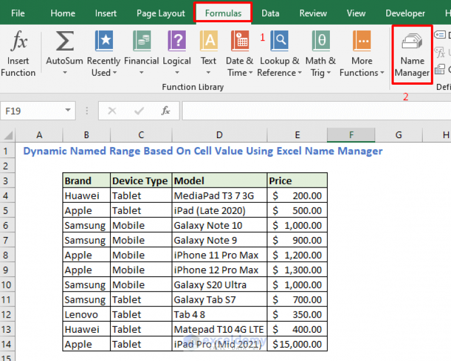Select cell 'Lenovo'

click(x=86, y=315)
